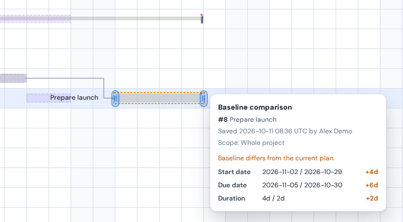This screenshot has height=222, width=403.
Task: Click the 'Scope: Whole project' text
Action: pyautogui.click(x=251, y=143)
